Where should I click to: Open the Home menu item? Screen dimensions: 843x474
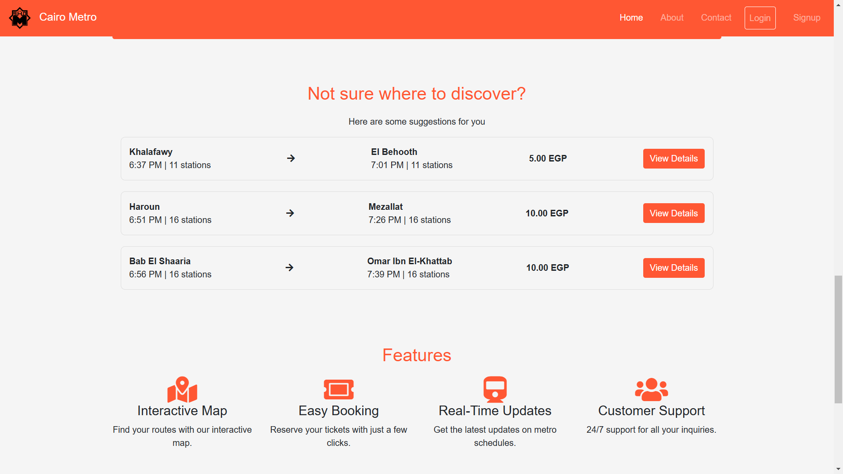click(631, 18)
